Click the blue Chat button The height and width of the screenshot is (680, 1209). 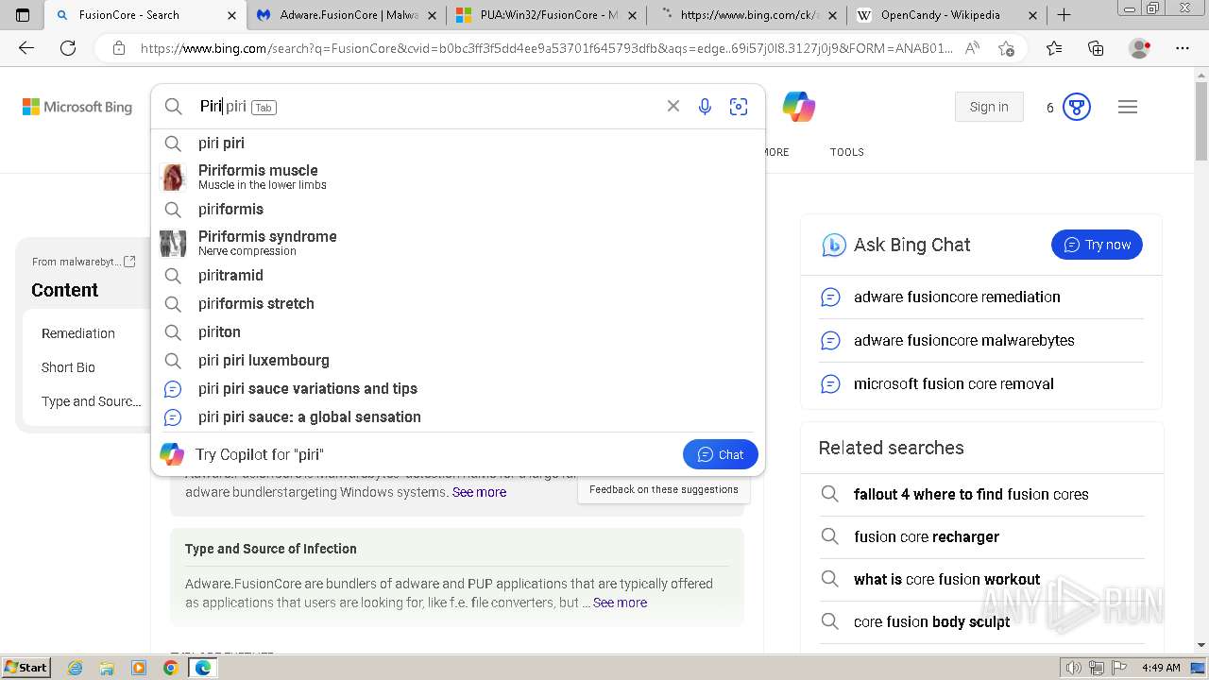[x=721, y=454]
